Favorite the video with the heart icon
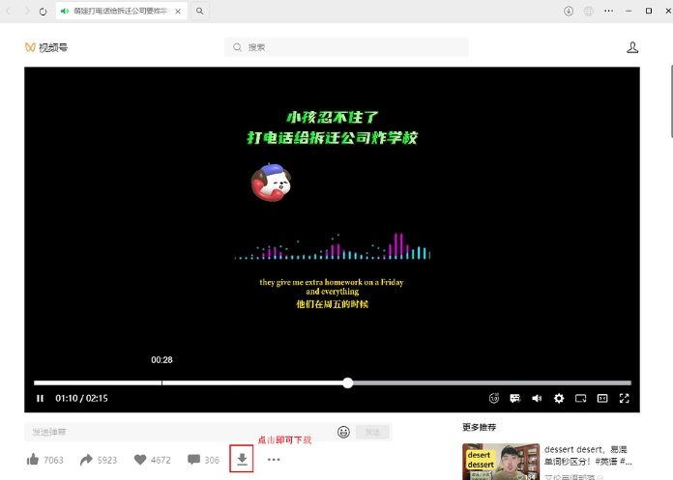 pos(140,460)
